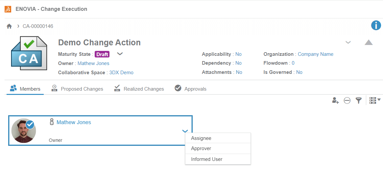Open Company Name organization link
383x176 pixels.
coord(316,54)
